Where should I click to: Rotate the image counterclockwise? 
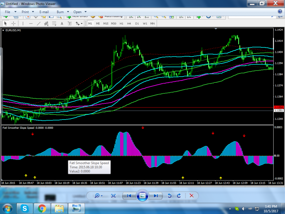170,195
